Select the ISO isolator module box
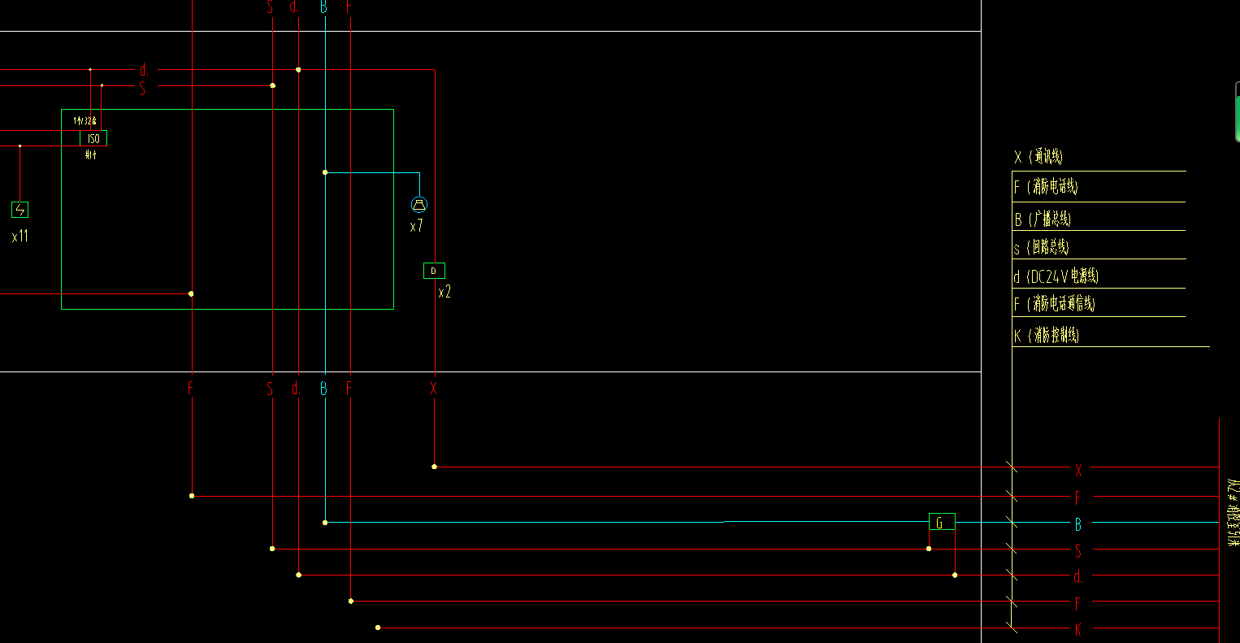Image resolution: width=1240 pixels, height=643 pixels. tap(93, 138)
